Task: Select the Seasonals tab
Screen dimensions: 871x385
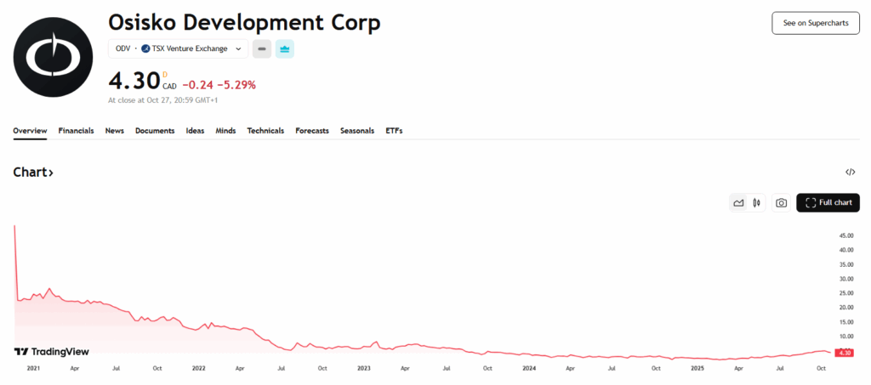Action: click(x=357, y=131)
